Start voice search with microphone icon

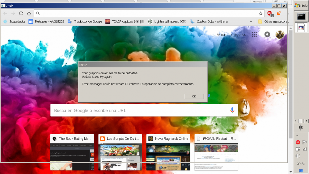click(x=232, y=110)
